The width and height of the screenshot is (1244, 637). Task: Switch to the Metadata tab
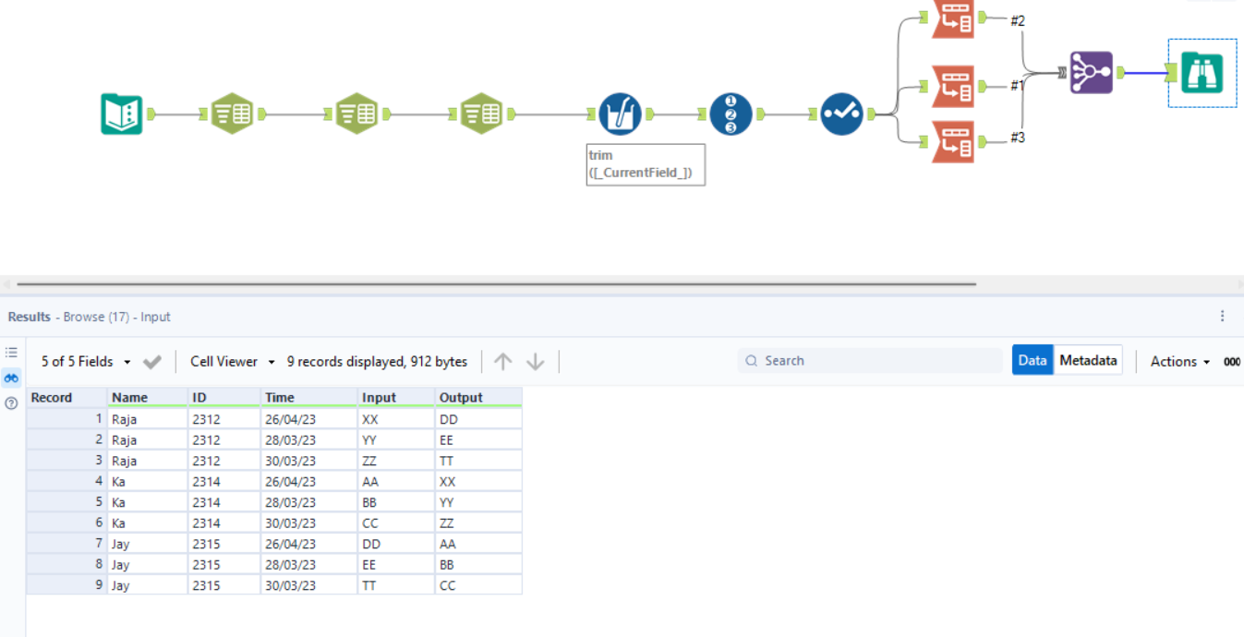tap(1088, 360)
